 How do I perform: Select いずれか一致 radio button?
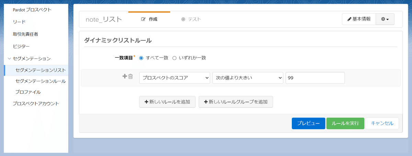pos(174,58)
